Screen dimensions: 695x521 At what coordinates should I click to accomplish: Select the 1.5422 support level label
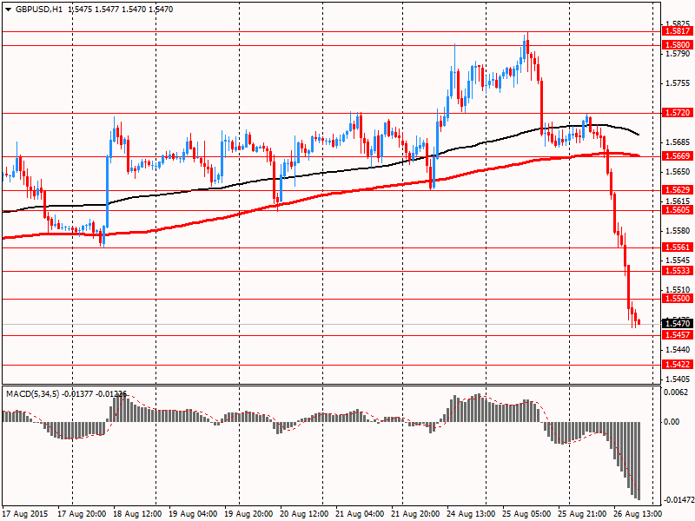pos(678,365)
